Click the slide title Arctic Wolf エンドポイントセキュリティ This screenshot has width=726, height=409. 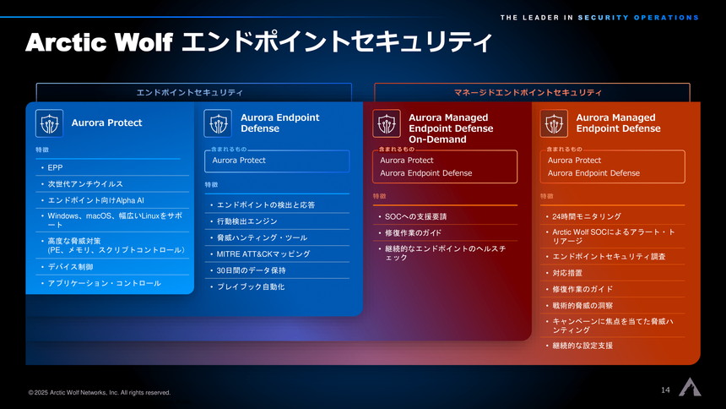click(x=258, y=42)
